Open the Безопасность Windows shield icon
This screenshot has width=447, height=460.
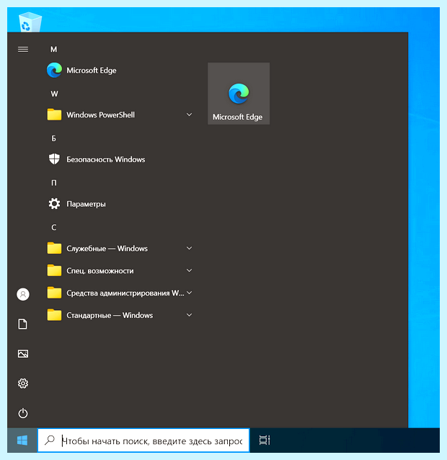click(54, 159)
